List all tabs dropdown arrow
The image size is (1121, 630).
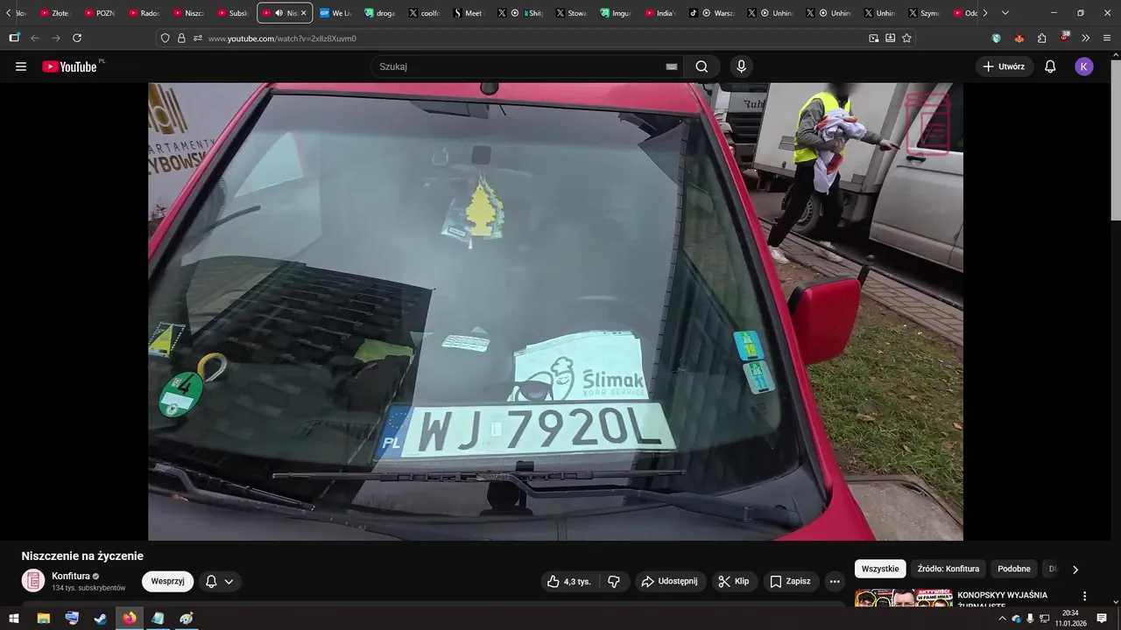(x=1005, y=13)
